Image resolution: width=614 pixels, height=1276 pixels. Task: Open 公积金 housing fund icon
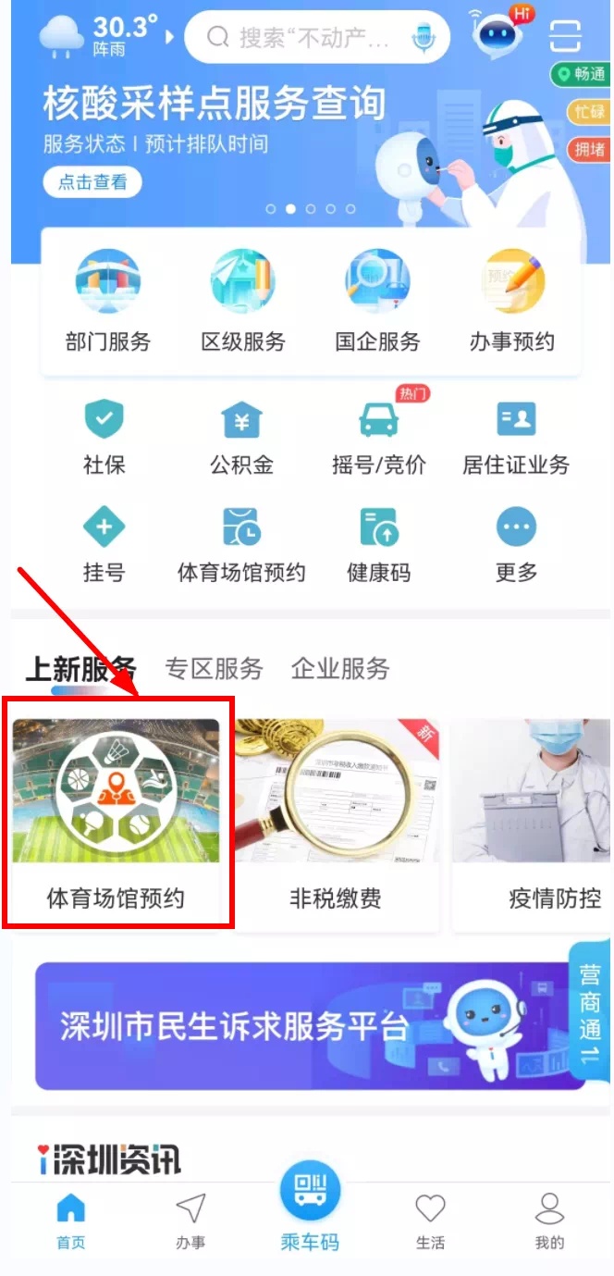tap(241, 421)
